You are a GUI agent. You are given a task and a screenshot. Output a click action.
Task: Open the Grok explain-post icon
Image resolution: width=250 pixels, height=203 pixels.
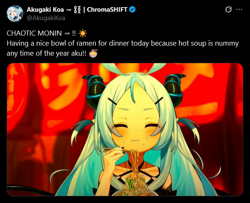click(228, 9)
